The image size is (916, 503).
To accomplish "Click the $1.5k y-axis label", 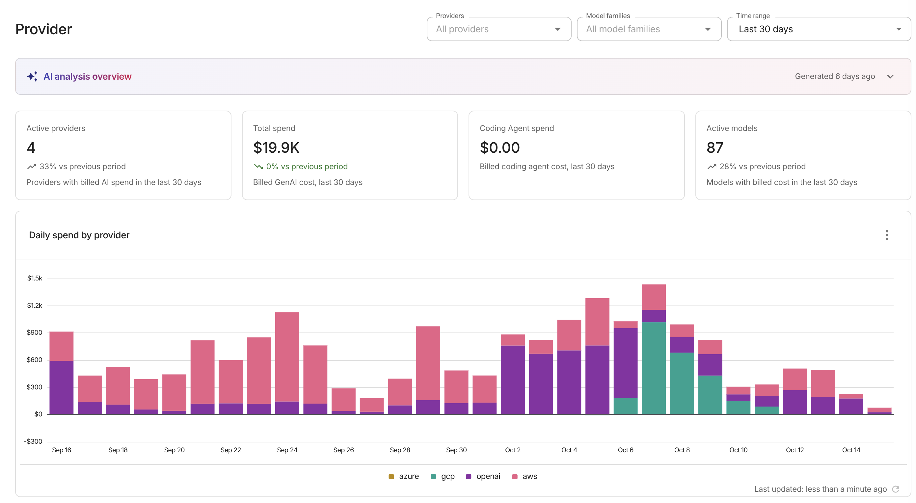I will coord(35,278).
